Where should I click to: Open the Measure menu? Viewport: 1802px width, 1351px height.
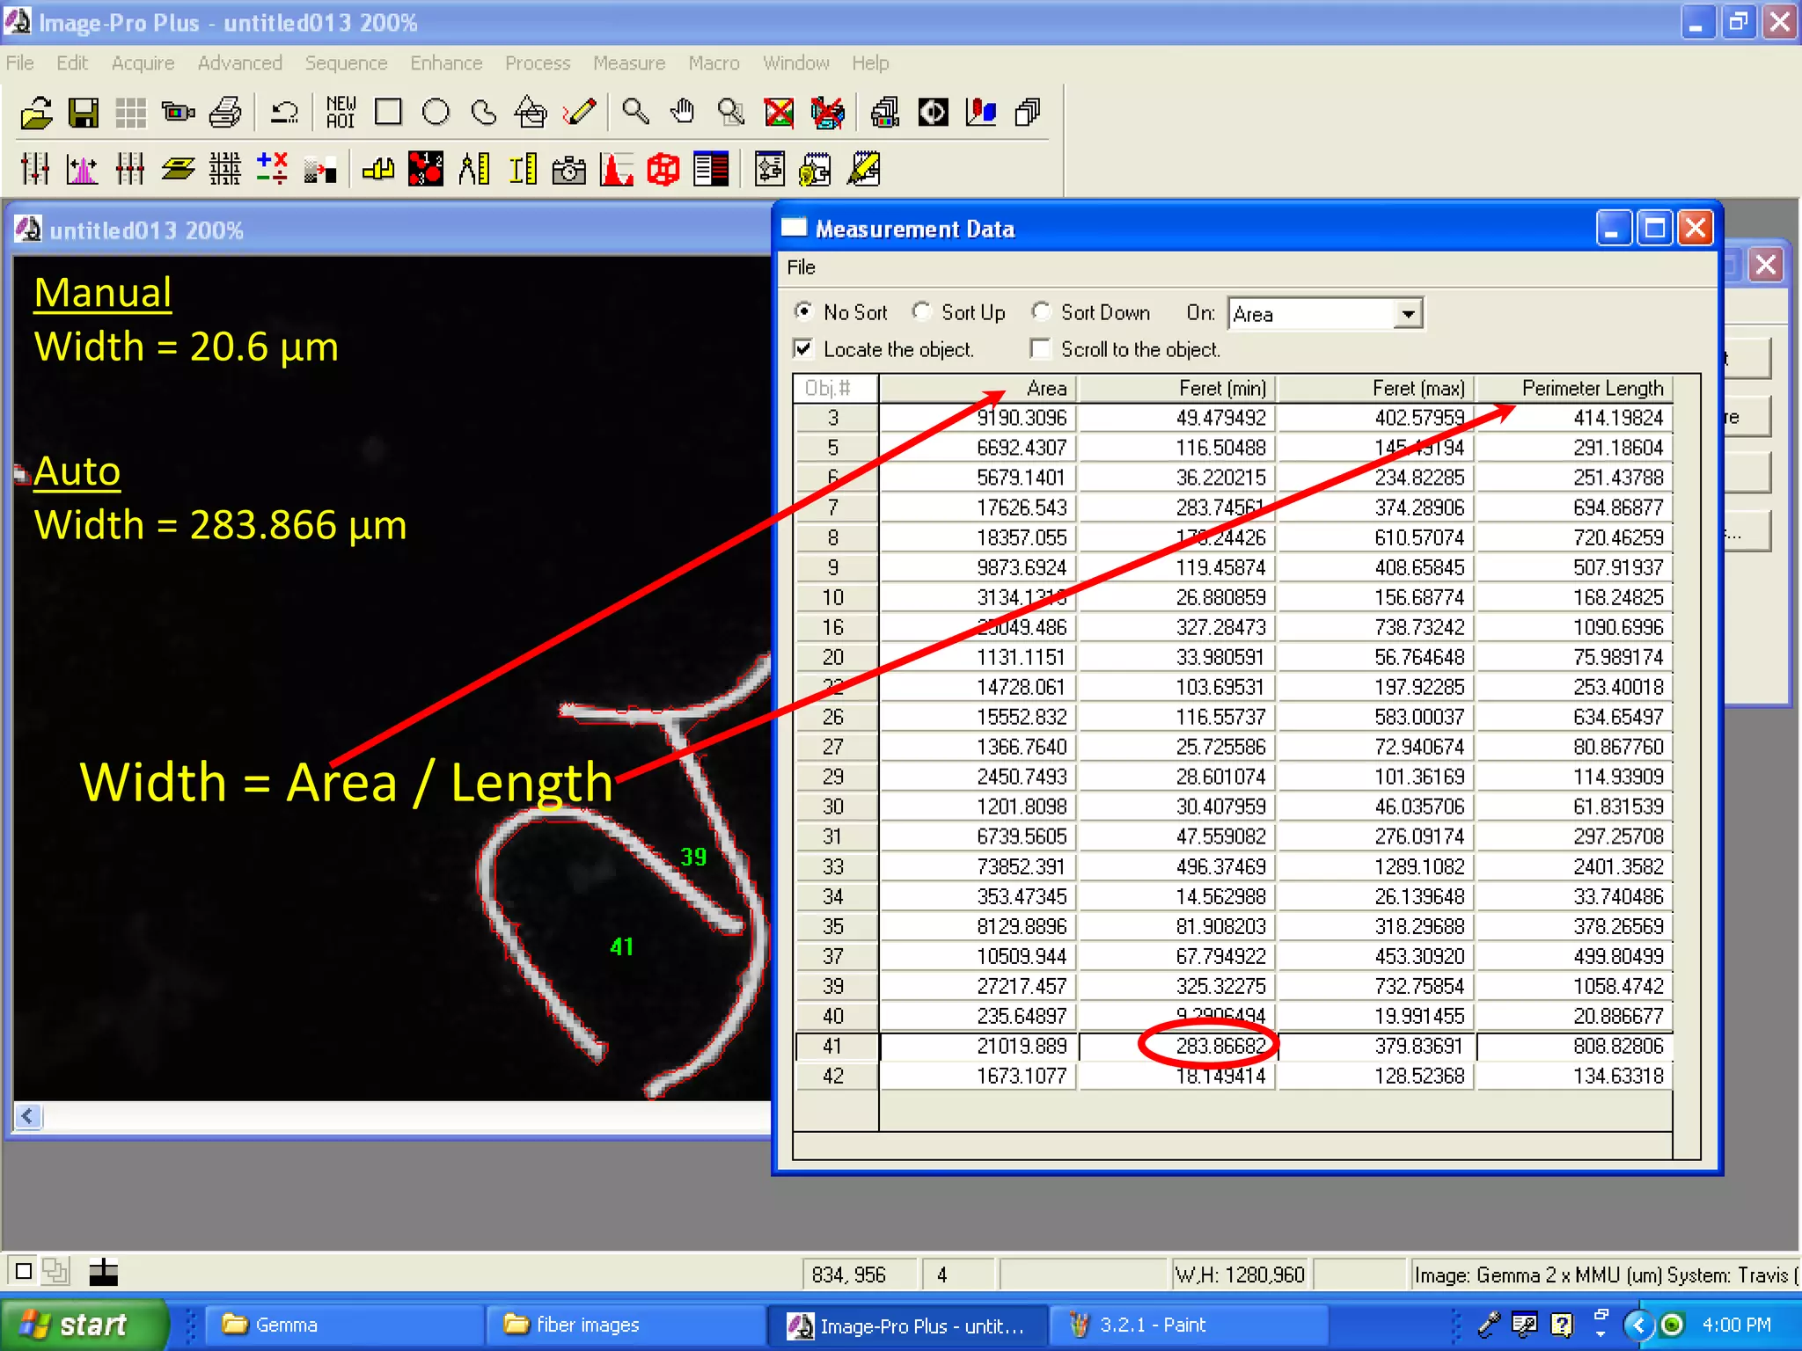click(629, 63)
